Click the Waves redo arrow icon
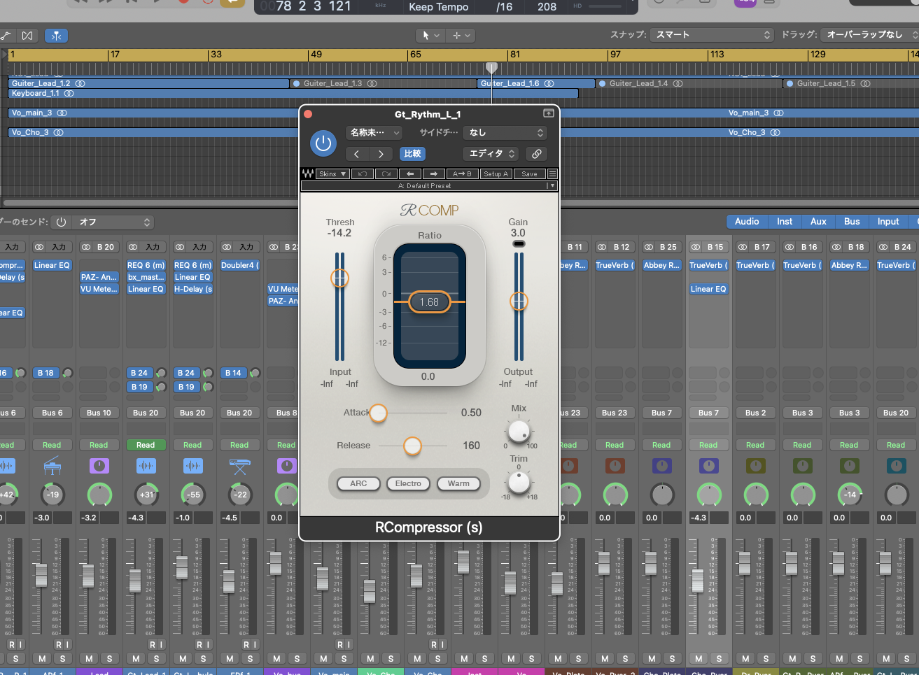 tap(386, 174)
